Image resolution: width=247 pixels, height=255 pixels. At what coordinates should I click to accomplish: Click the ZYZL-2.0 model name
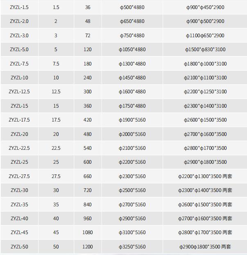point(19,21)
